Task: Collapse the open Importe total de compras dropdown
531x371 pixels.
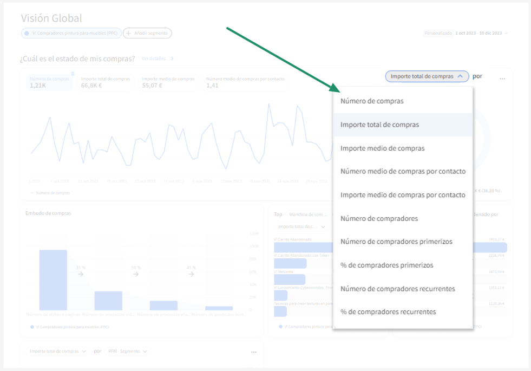Action: coord(427,76)
